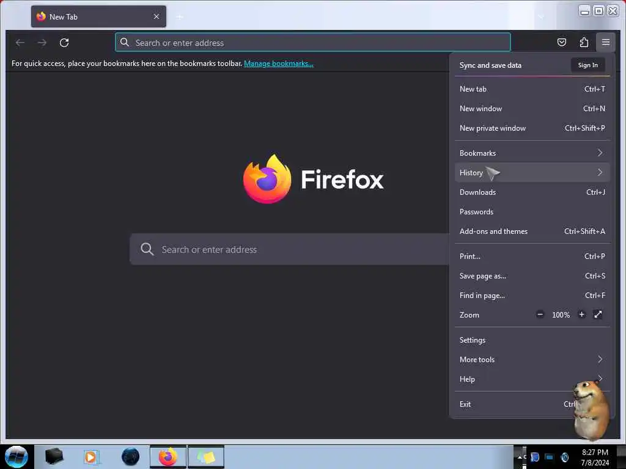Choose New tab from the menu

click(x=532, y=89)
